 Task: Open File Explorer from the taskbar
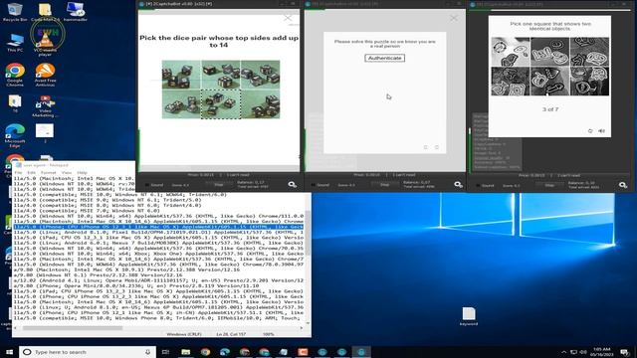[x=186, y=352]
